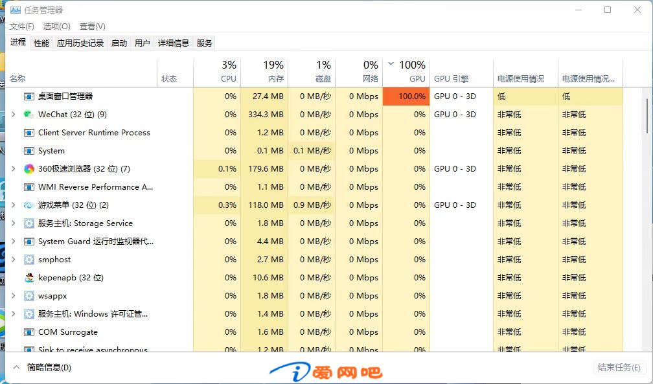653x384 pixels.
Task: Sort by the GPU column header
Action: tap(406, 72)
